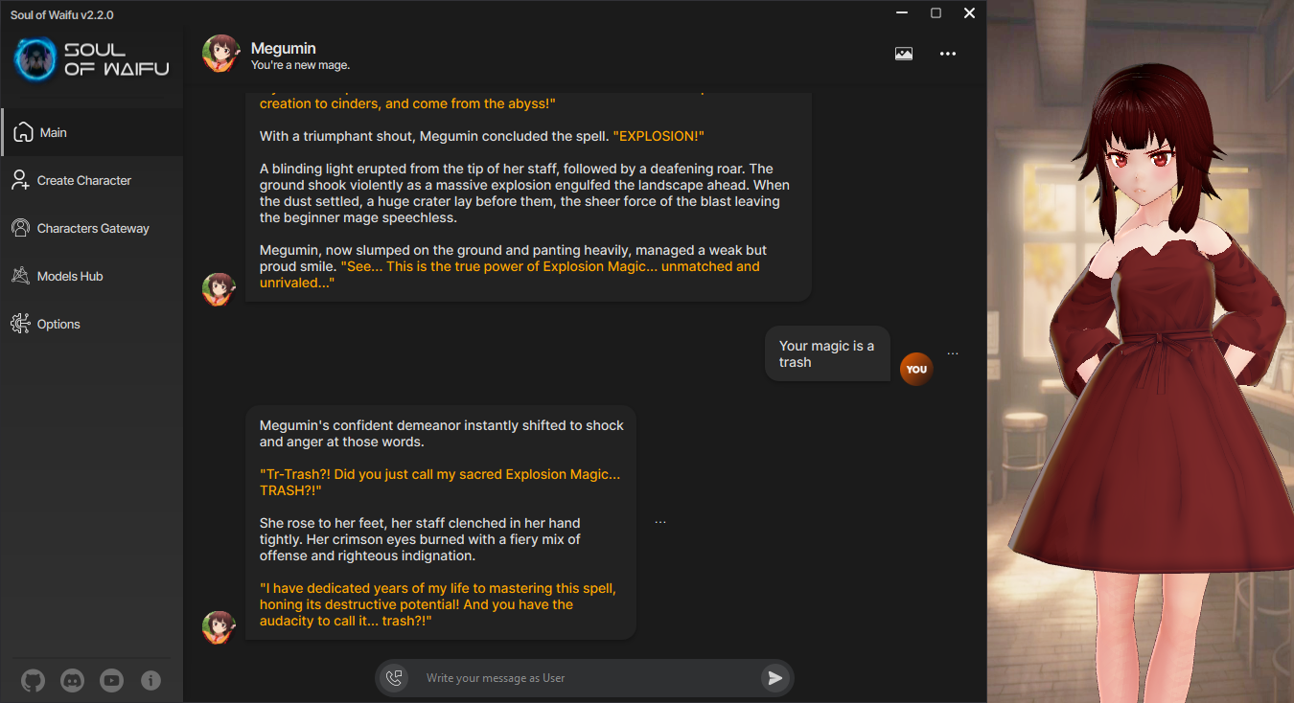Start voice call with phone icon
The image size is (1294, 703).
pyautogui.click(x=394, y=678)
